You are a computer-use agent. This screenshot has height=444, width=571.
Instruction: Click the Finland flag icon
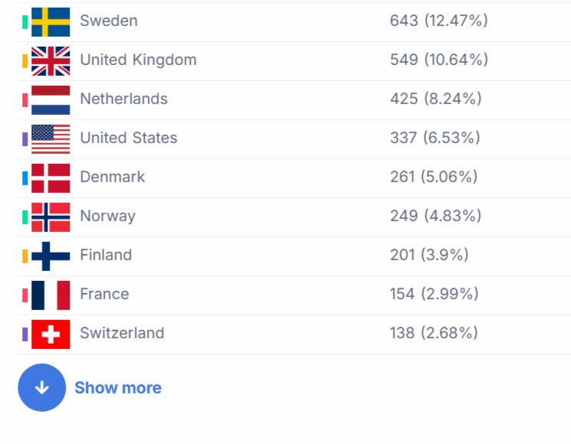51,256
